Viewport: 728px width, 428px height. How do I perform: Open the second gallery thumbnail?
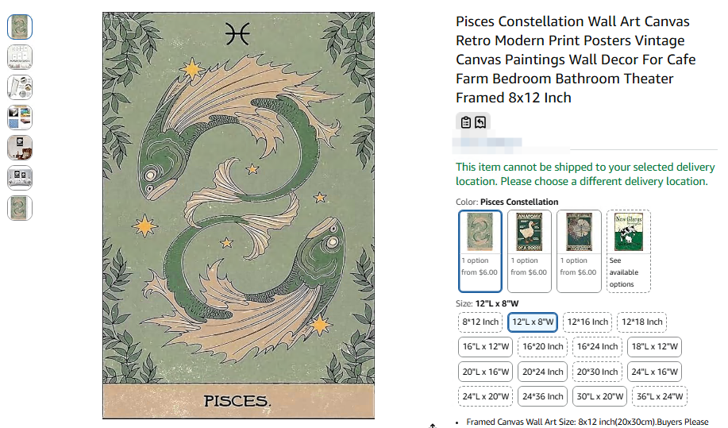tap(20, 56)
